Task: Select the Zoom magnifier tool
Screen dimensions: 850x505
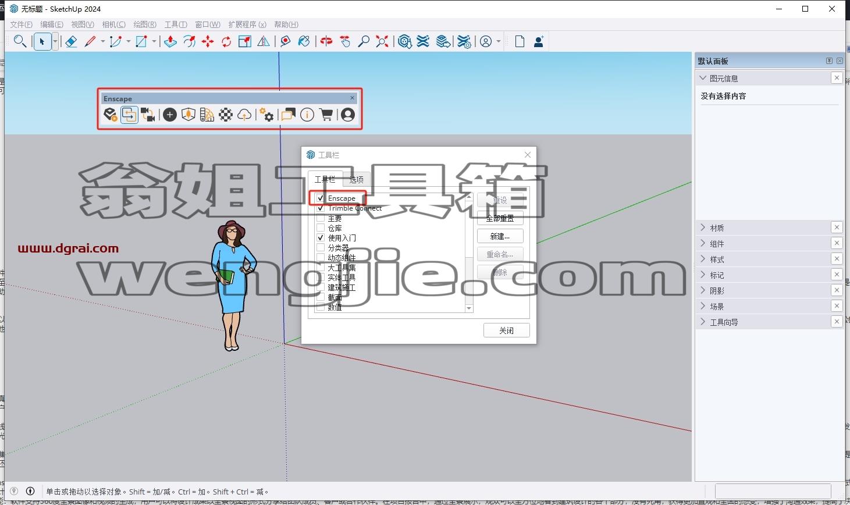Action: pyautogui.click(x=364, y=41)
